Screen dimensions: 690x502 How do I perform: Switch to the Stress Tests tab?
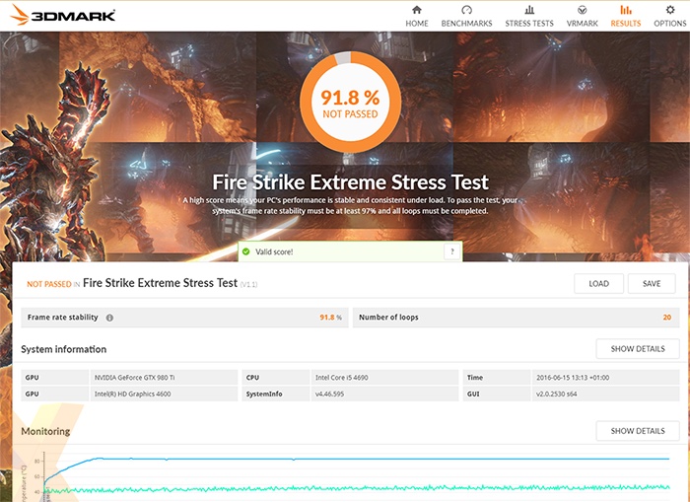click(529, 16)
